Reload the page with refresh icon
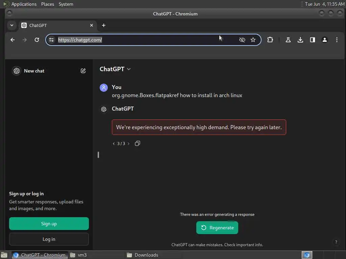The width and height of the screenshot is (346, 259). click(x=37, y=40)
